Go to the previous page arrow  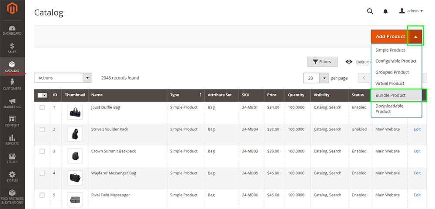[x=364, y=78]
